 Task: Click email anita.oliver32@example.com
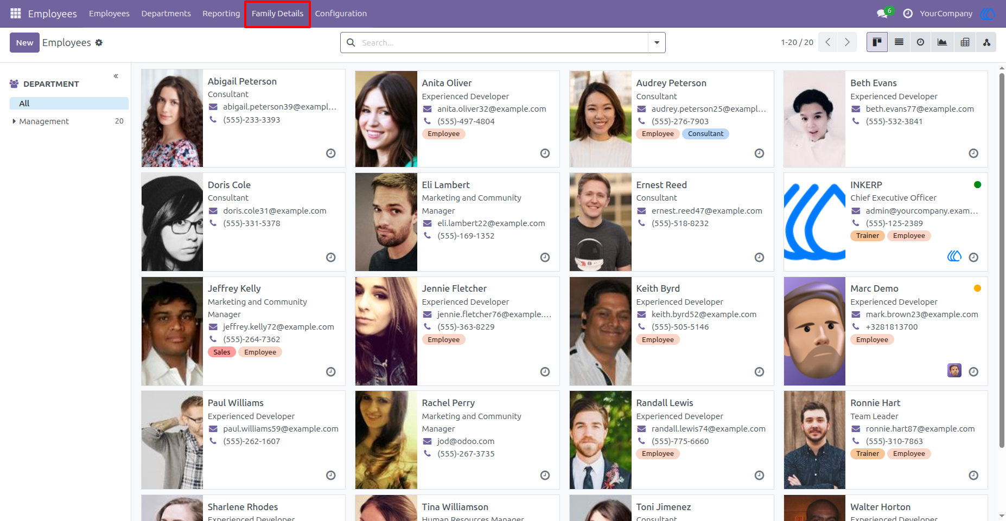[492, 109]
